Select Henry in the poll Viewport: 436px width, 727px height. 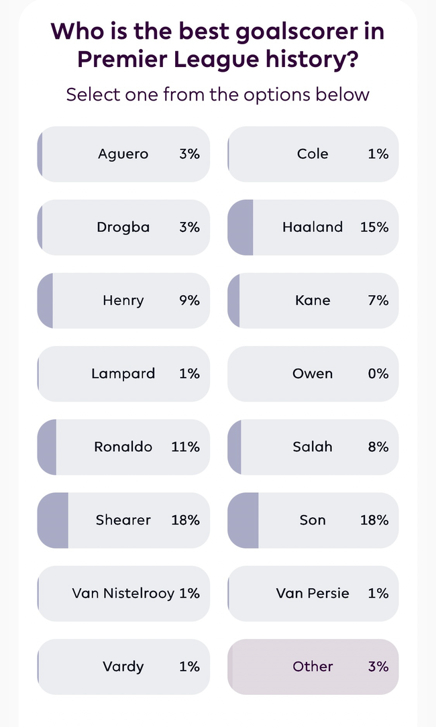[x=123, y=300]
